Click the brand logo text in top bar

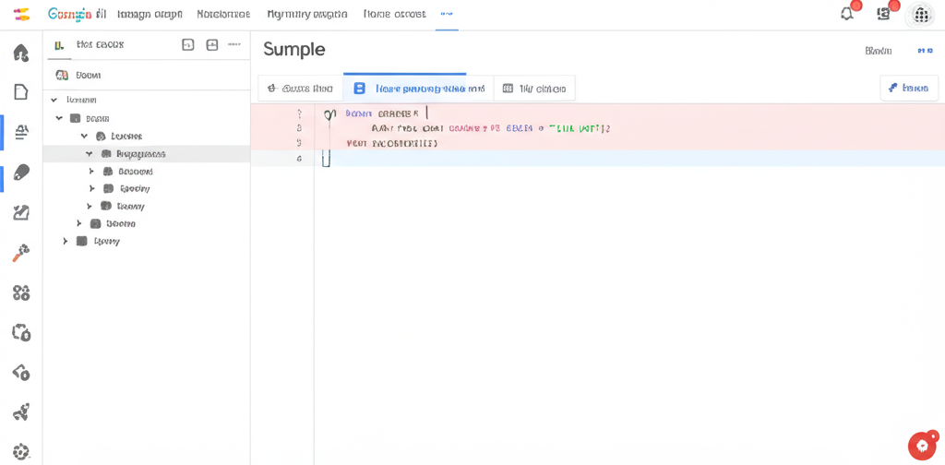76,15
